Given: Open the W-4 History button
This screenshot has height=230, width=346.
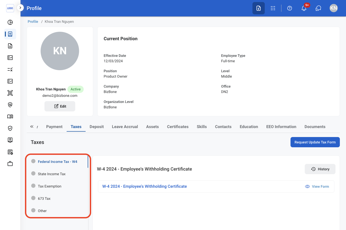Looking at the screenshot, I should [320, 169].
